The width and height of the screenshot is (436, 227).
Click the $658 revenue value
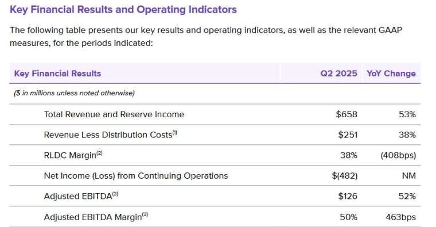tap(347, 114)
